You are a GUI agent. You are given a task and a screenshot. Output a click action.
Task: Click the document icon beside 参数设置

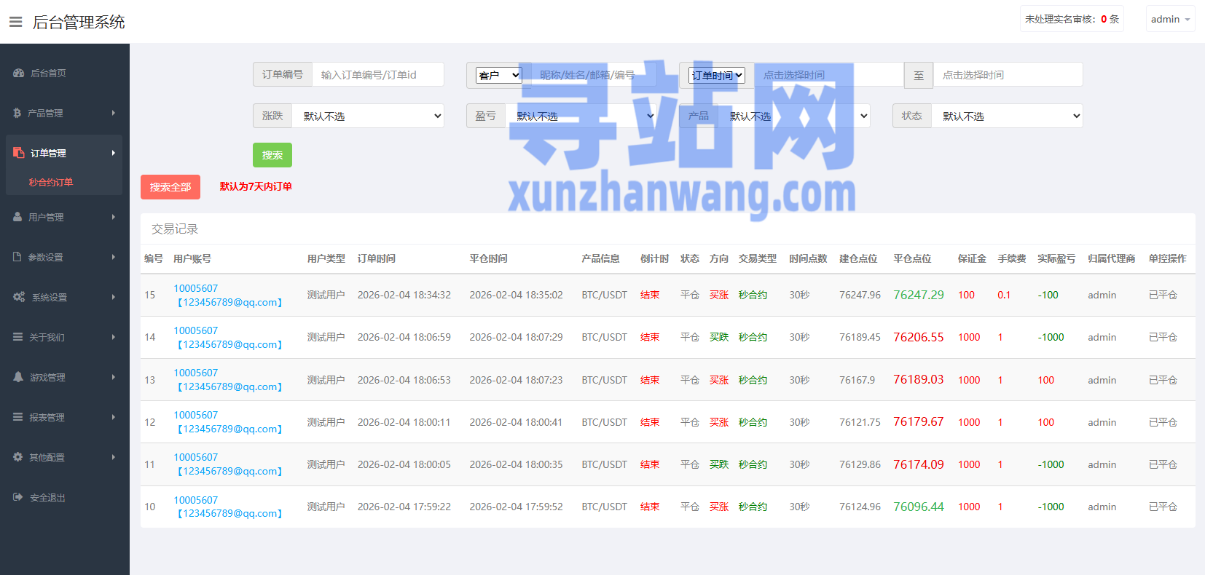[17, 257]
